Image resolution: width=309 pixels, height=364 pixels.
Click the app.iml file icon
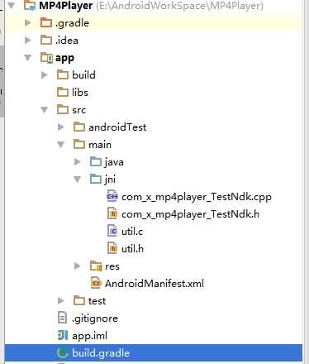(x=62, y=335)
